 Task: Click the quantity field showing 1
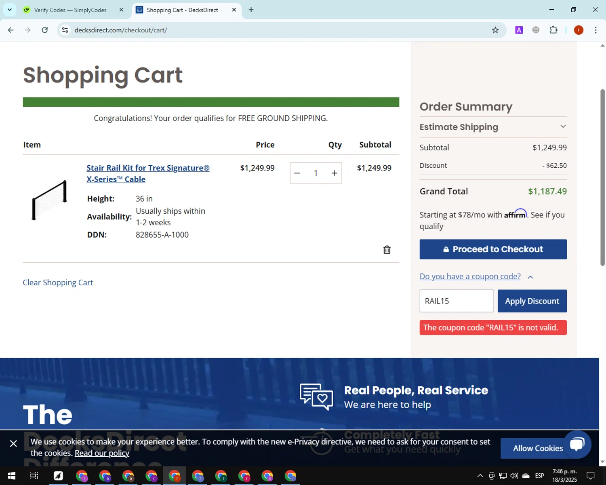(316, 173)
